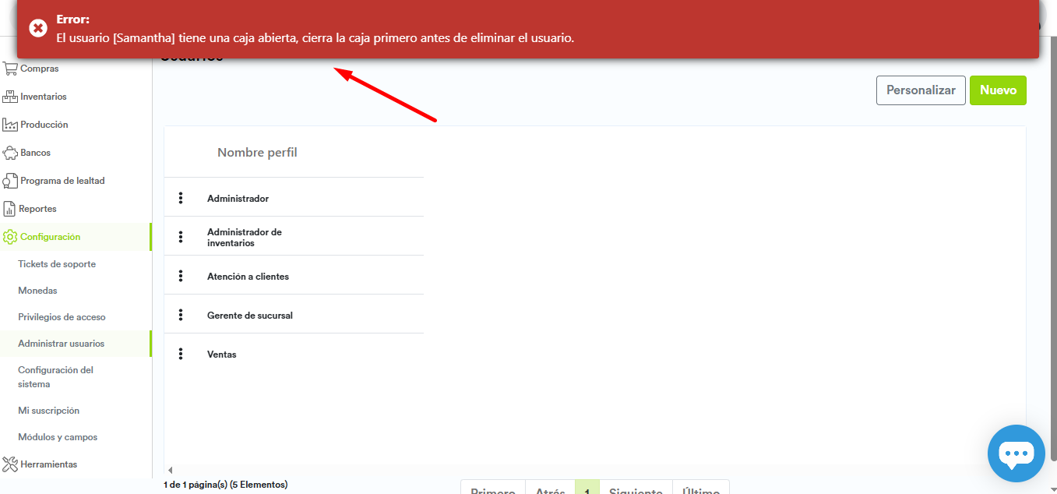Image resolution: width=1057 pixels, height=494 pixels.
Task: Click the Reportes chart icon
Action: tap(10, 209)
